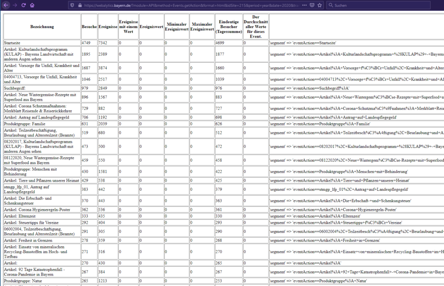Select stmgp_lfp_01, Antrag auf Landespflegegeld label
This screenshot has height=286, width=444.
[x=26, y=189]
